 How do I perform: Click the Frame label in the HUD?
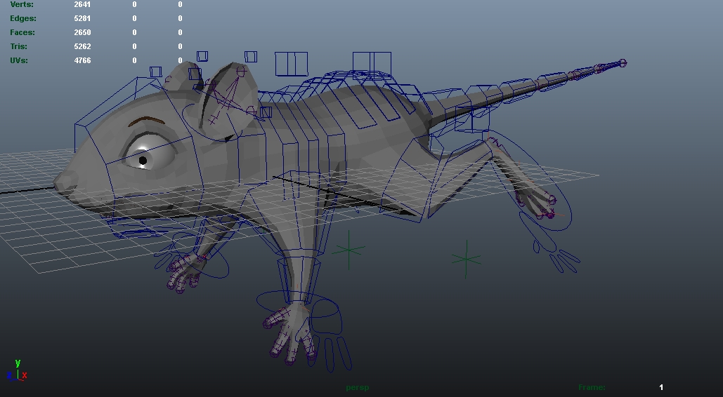pos(592,387)
